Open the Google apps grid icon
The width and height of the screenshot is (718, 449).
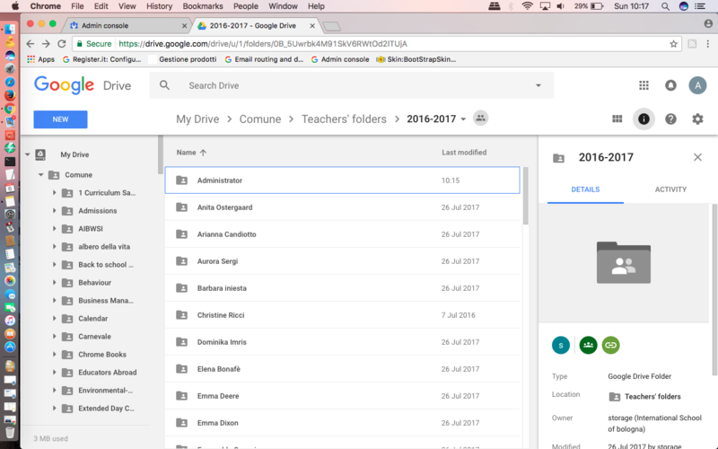644,85
